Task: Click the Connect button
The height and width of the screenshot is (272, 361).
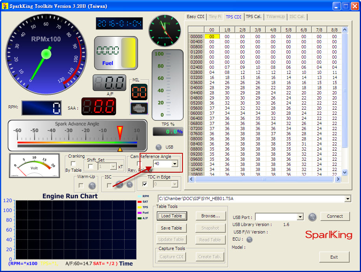Action: (x=335, y=216)
